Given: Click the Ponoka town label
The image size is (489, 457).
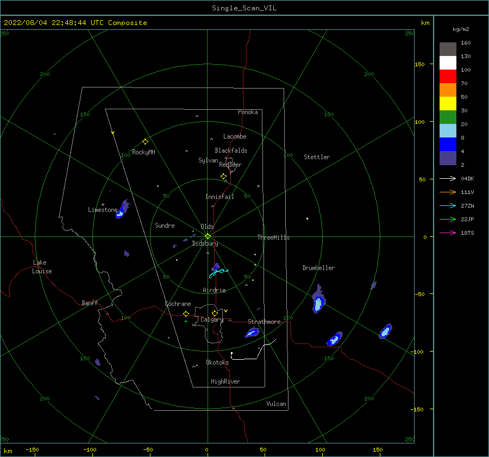Looking at the screenshot, I should pos(248,112).
